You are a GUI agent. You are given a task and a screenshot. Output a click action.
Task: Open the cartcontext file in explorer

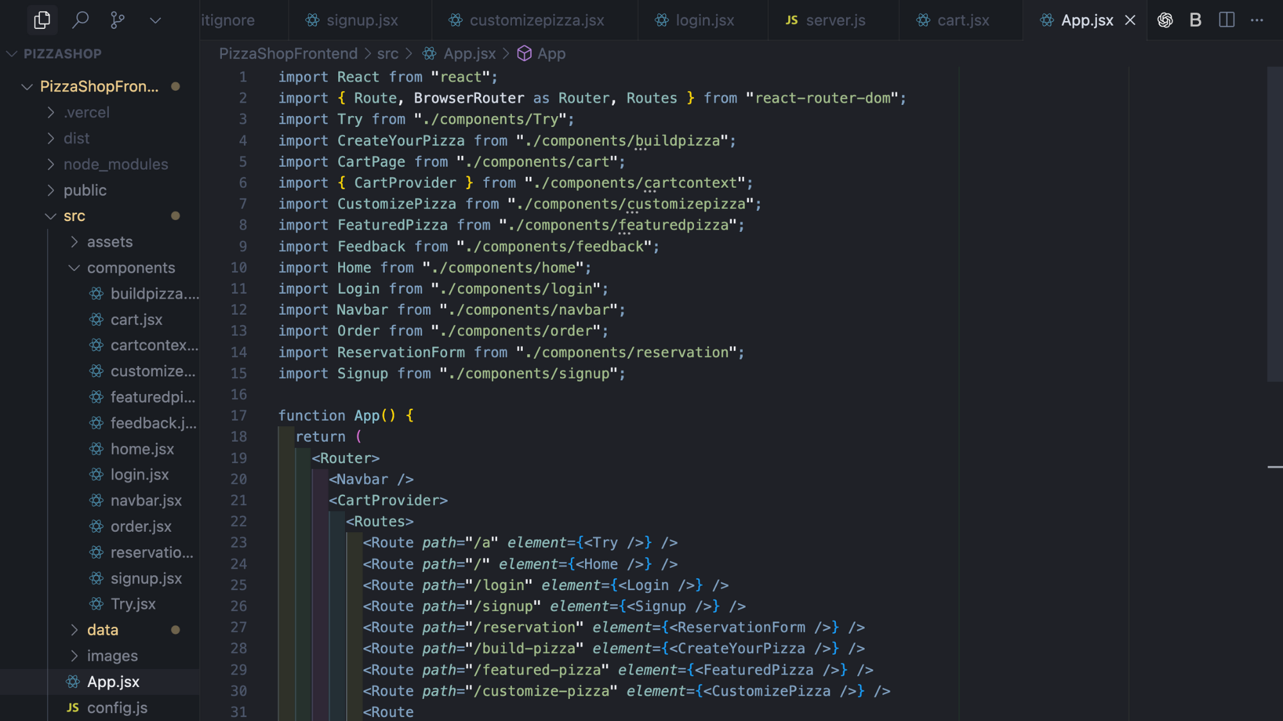(x=99, y=345)
